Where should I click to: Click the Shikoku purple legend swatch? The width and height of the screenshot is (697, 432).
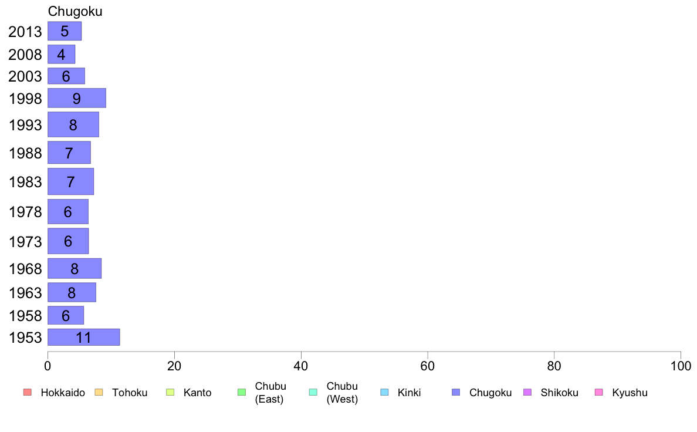[x=527, y=393]
